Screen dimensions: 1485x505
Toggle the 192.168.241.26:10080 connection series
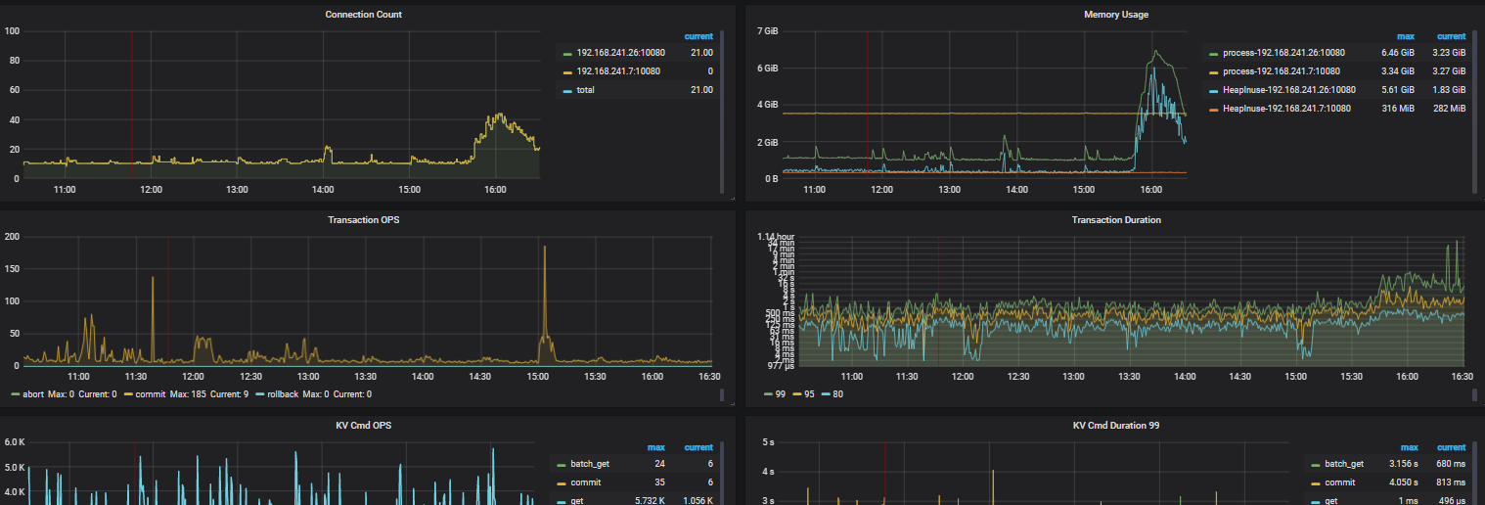[617, 53]
